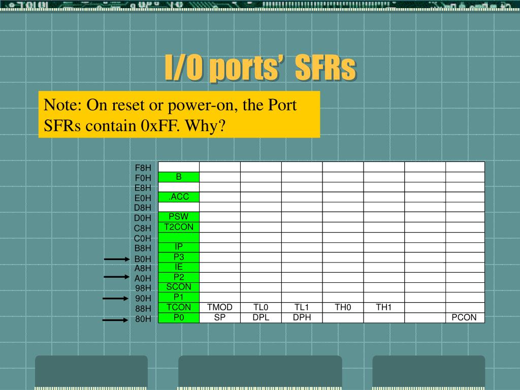Click the P2 port cell
Screen dimensions: 520x390
[179, 277]
